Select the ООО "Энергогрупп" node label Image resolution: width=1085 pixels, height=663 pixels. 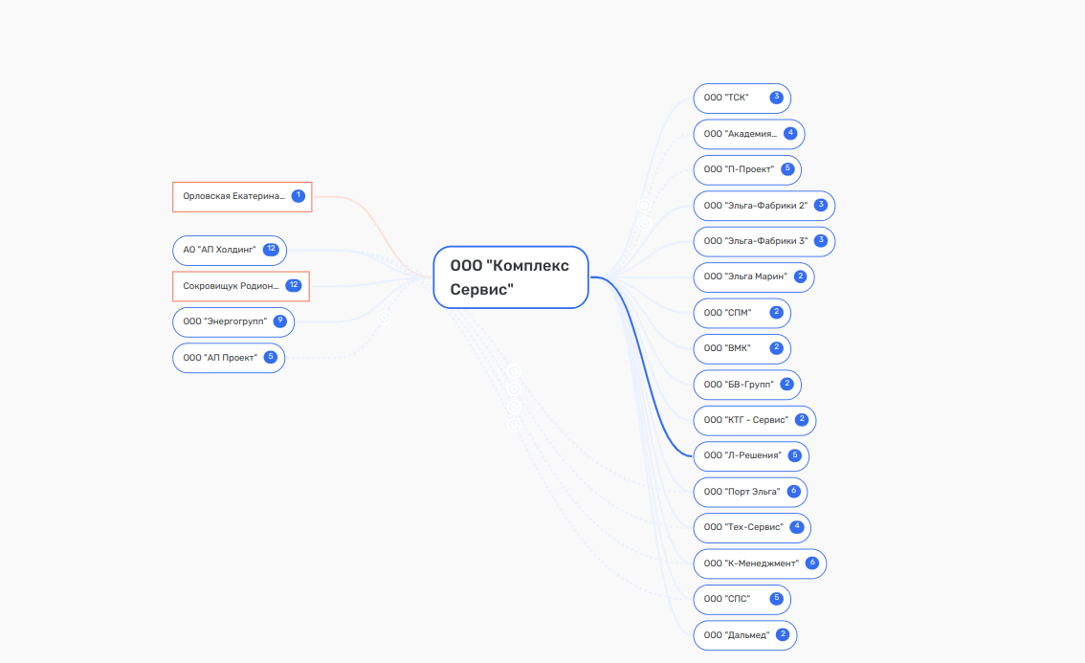coord(224,321)
